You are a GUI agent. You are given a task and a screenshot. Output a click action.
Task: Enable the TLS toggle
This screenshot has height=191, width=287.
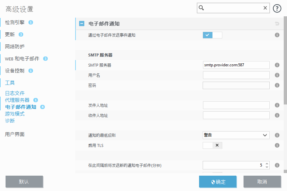click(208, 145)
